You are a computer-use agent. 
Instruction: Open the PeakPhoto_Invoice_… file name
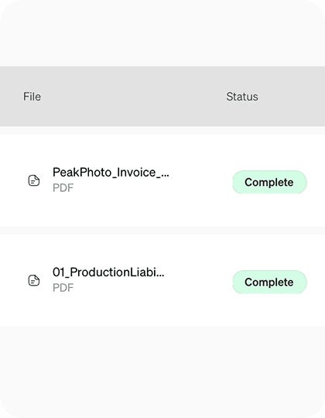coord(111,173)
